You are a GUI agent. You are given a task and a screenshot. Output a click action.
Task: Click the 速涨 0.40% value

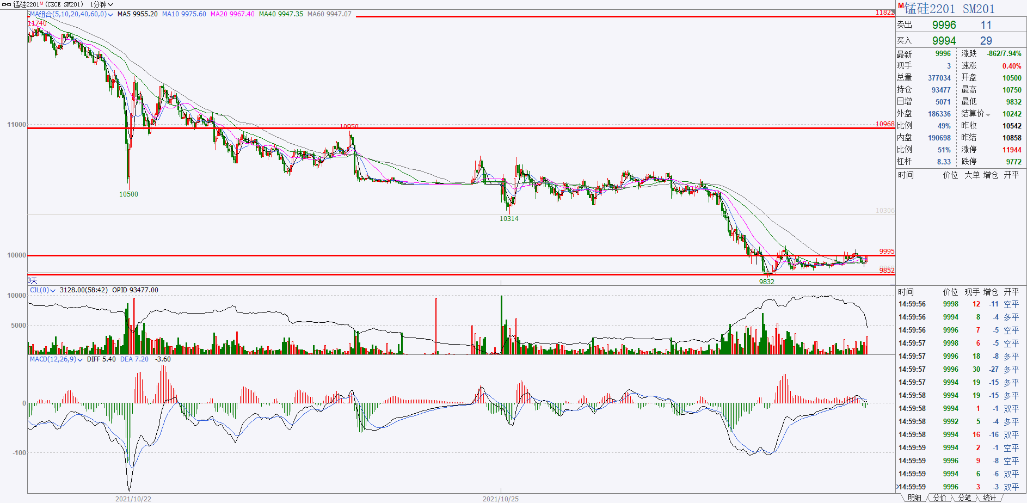tap(1012, 66)
